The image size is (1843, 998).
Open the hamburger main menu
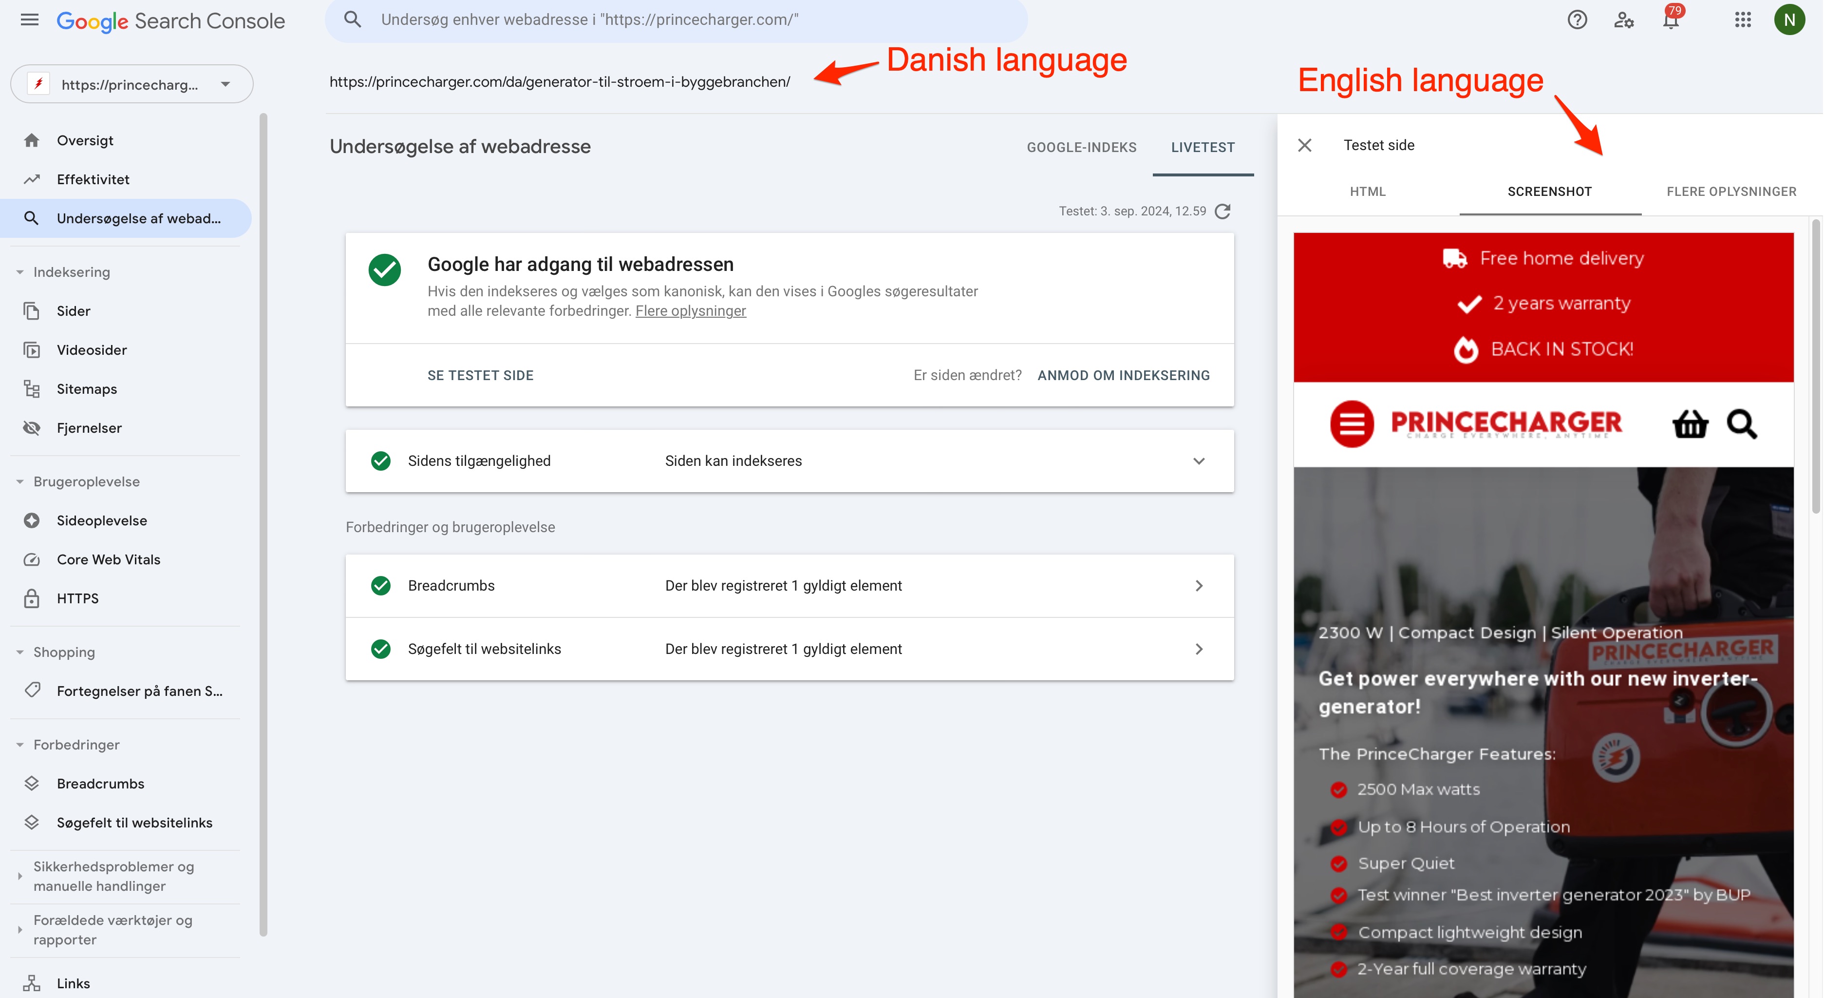point(29,20)
